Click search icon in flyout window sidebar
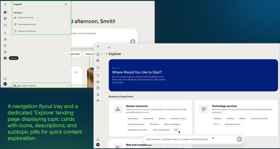Image resolution: width=280 pixels, height=149 pixels. point(5,33)
